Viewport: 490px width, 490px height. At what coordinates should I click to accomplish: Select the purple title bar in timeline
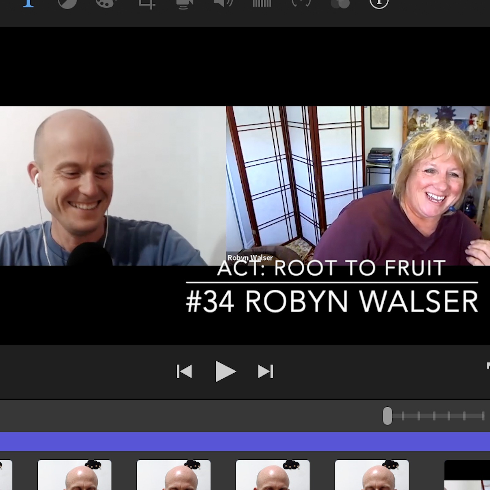coord(245,441)
